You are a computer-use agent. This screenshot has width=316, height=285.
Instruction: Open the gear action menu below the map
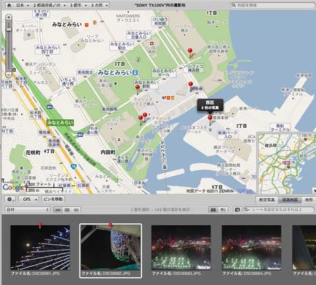(10, 199)
